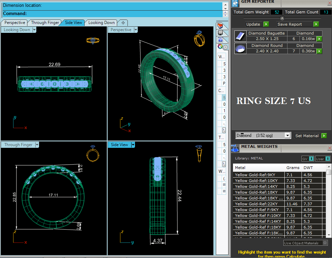Image resolution: width=332 pixels, height=258 pixels.
Task: Click the green arrow on Diamond Baguette row
Action: click(x=319, y=39)
